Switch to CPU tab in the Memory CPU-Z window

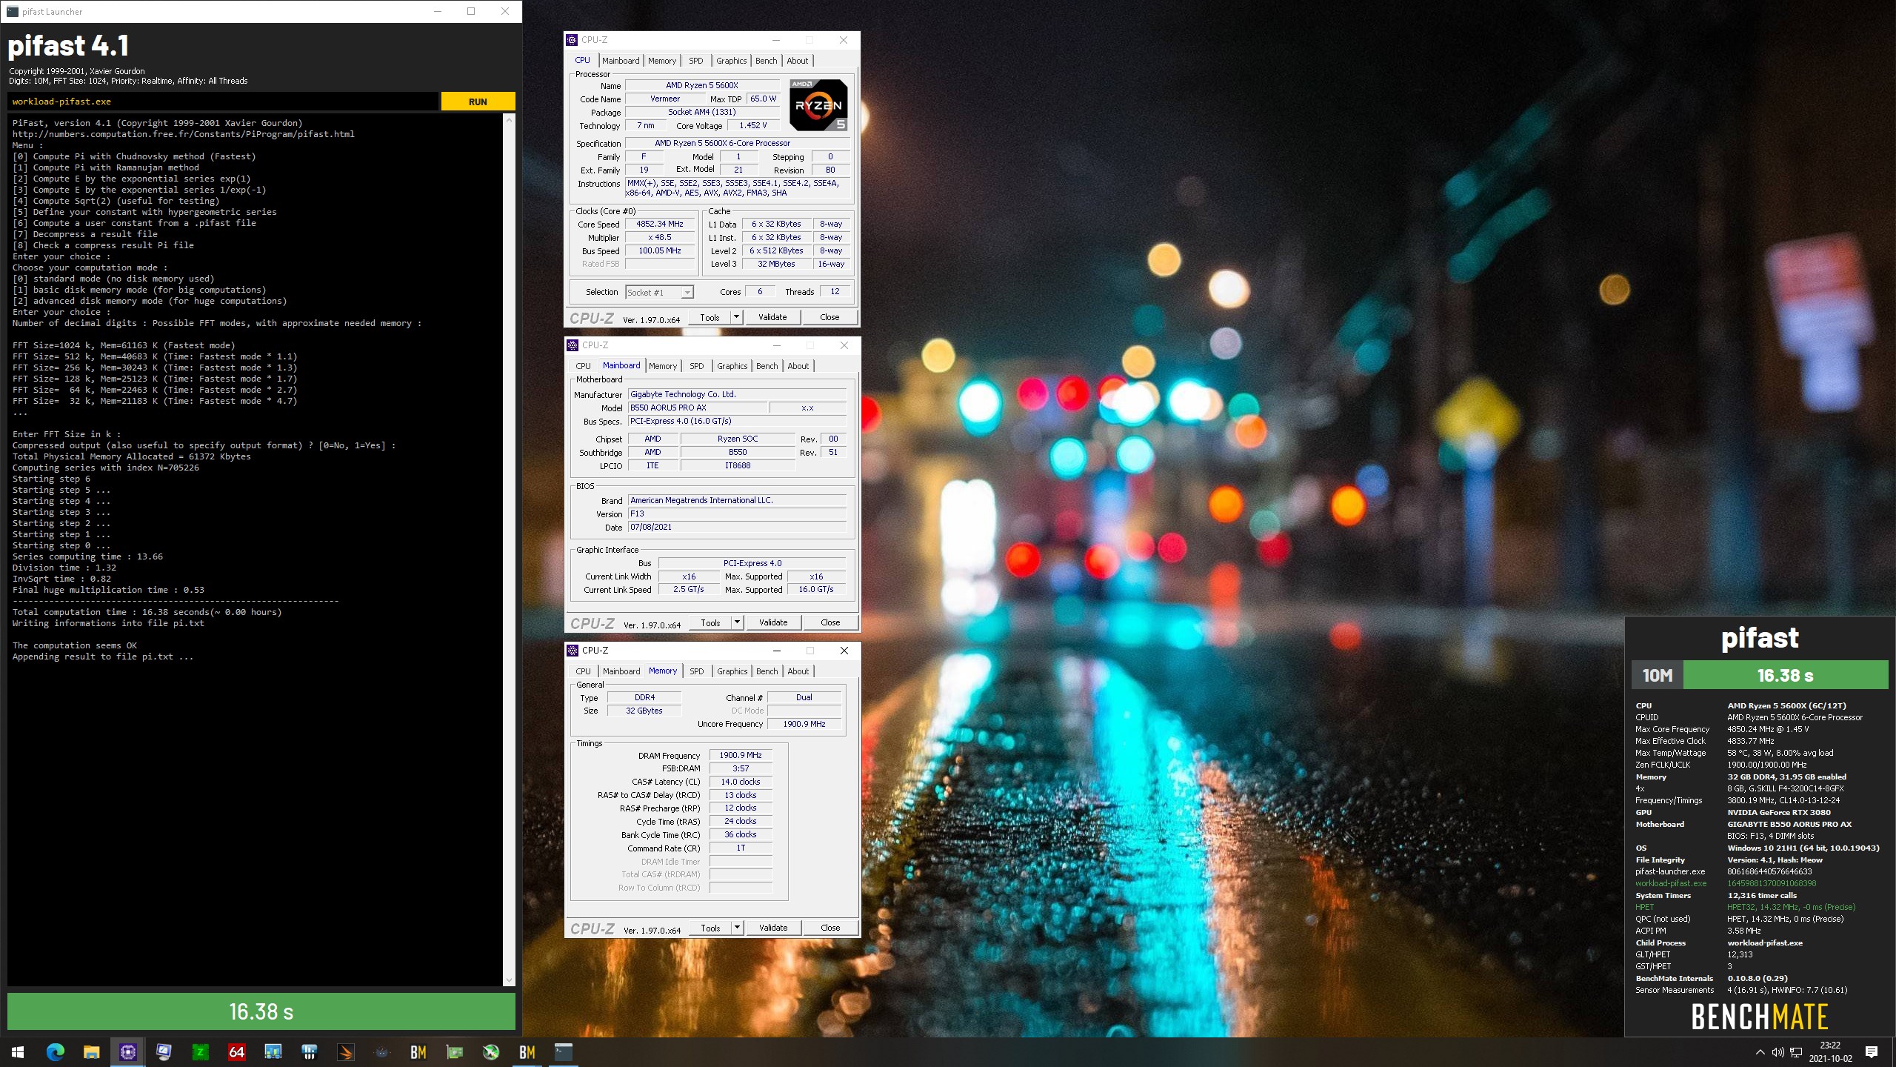[584, 671]
